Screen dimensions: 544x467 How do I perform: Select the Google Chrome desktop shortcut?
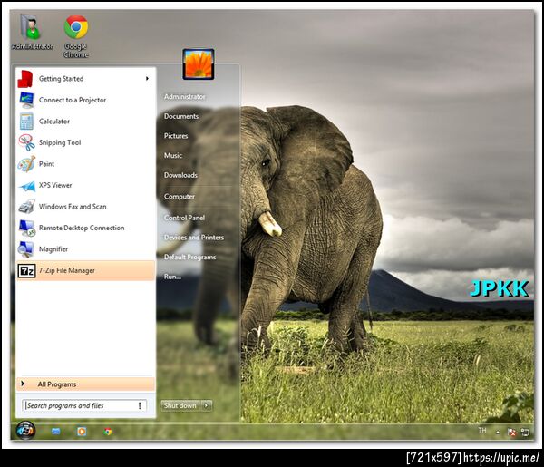[x=76, y=35]
